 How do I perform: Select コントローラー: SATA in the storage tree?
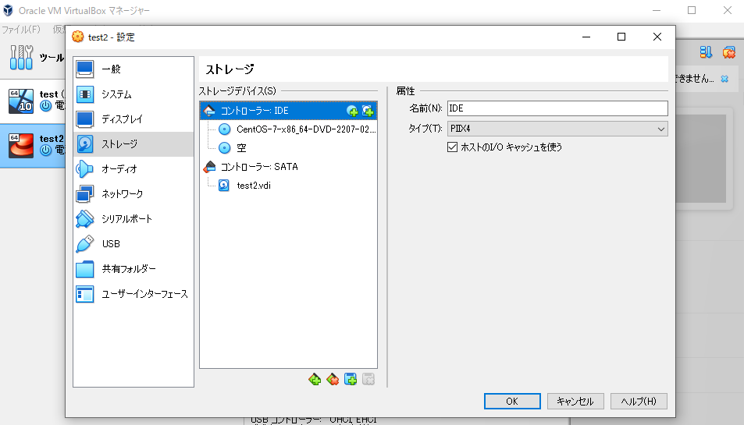pyautogui.click(x=289, y=167)
